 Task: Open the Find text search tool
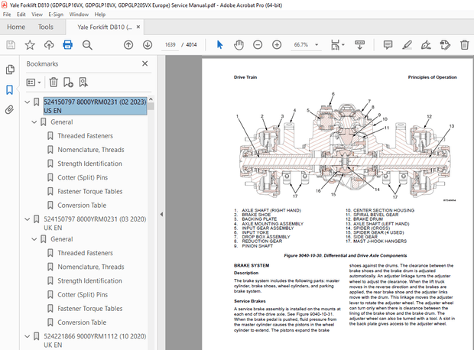pos(87,45)
